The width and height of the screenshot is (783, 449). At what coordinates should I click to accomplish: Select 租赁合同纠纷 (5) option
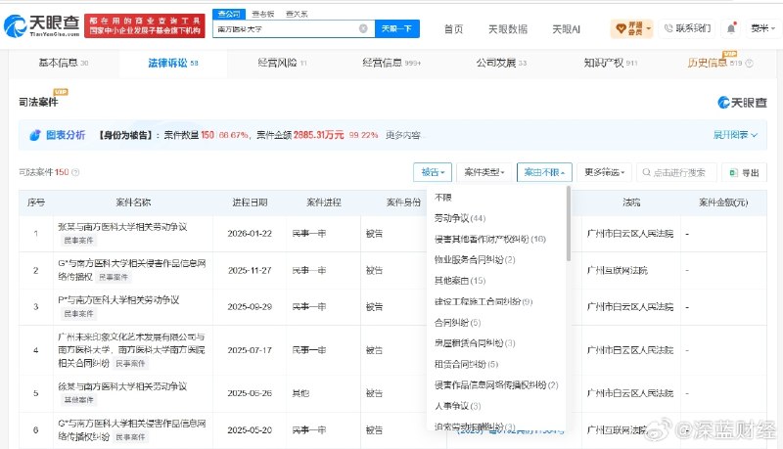[x=466, y=364]
